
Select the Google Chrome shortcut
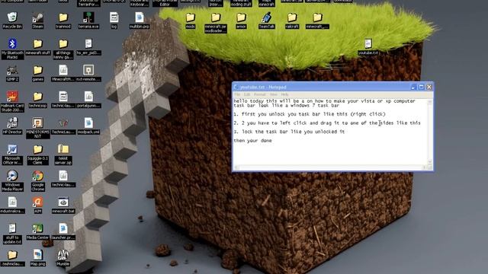[37, 181]
